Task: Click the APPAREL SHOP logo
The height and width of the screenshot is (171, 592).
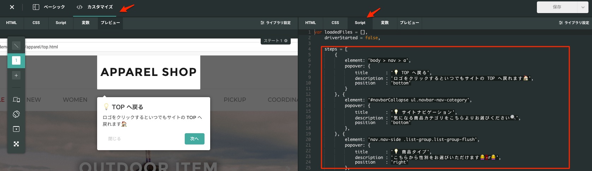Action: tap(149, 72)
